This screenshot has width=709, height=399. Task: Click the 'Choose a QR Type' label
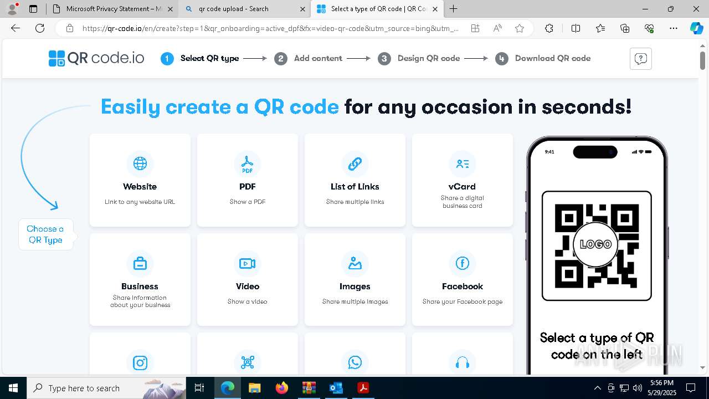coord(45,234)
